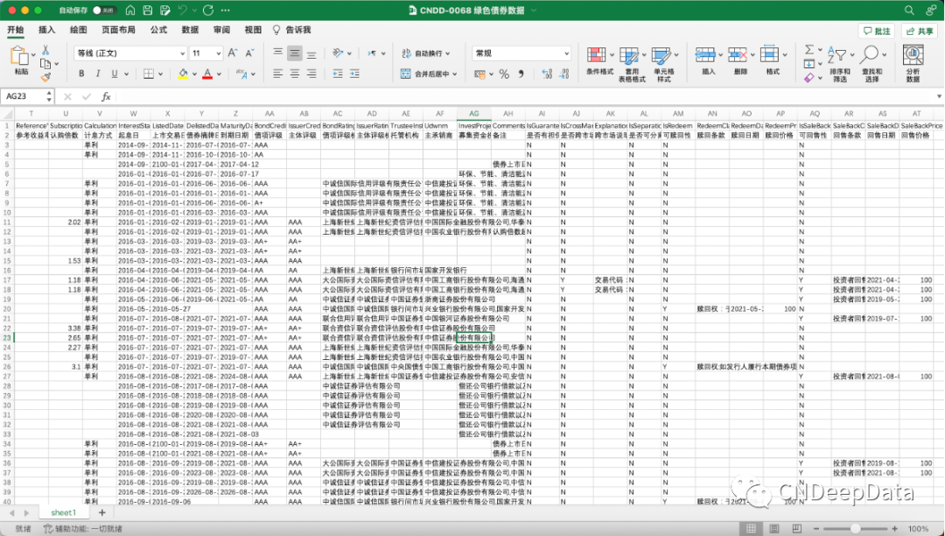The width and height of the screenshot is (945, 536).
Task: Click the Save icon in title bar
Action: tap(148, 11)
